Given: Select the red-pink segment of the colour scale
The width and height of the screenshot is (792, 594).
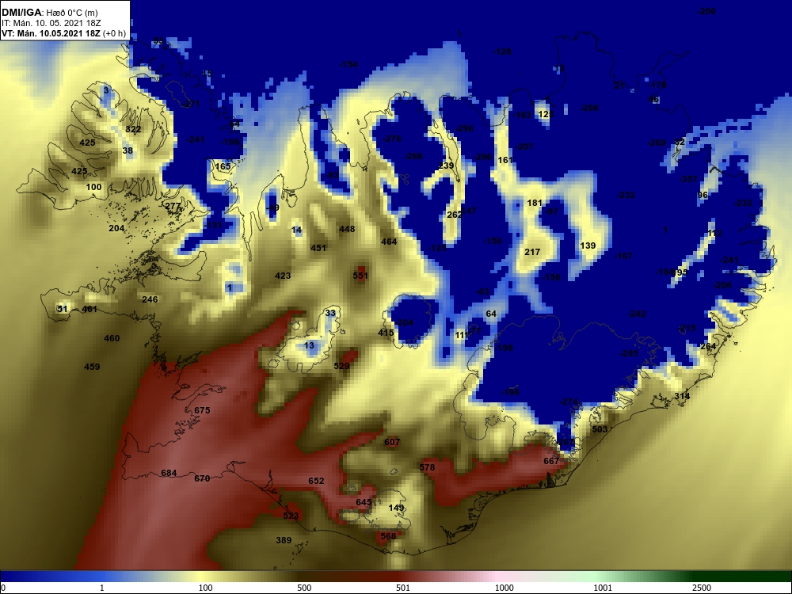Looking at the screenshot, I should 444,576.
